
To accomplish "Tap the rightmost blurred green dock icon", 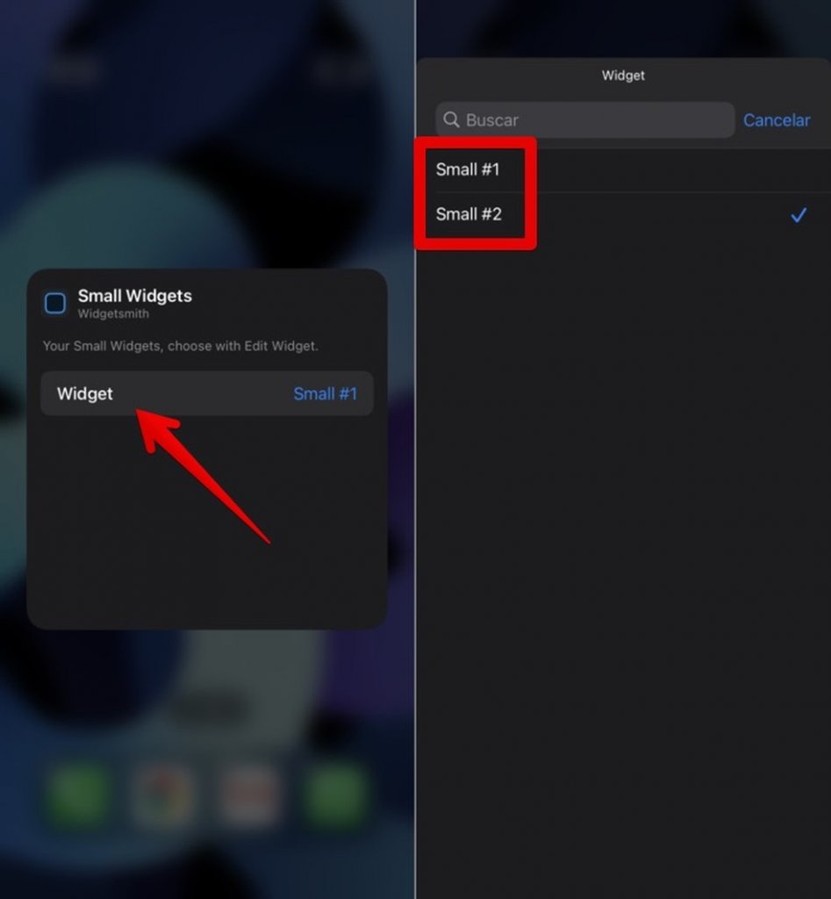I will coord(335,795).
